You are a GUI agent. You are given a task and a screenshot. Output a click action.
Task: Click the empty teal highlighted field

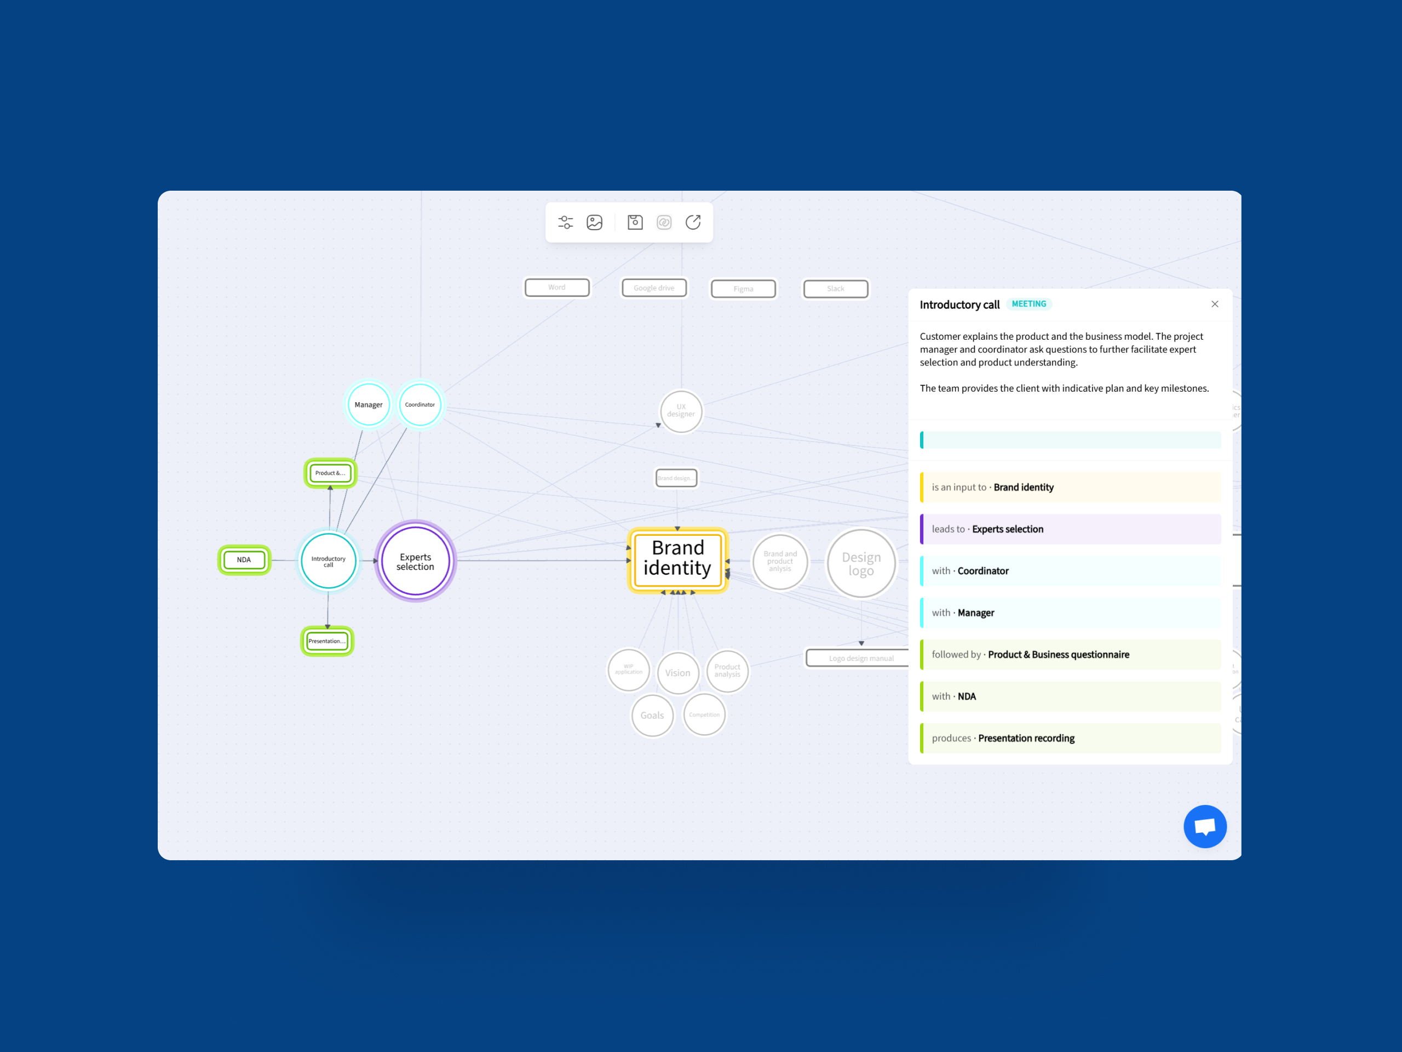(x=1070, y=440)
